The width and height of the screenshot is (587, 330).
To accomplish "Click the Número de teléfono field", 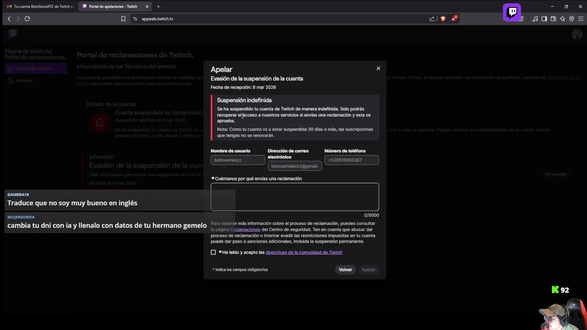I will [x=352, y=160].
